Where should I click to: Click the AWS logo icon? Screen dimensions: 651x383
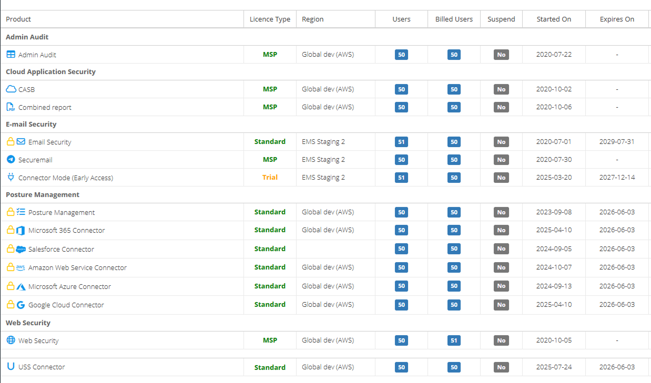21,267
